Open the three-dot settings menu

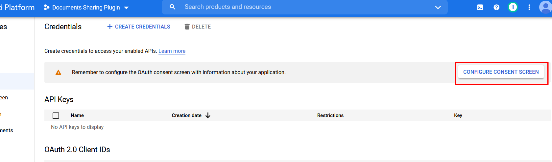tap(529, 7)
